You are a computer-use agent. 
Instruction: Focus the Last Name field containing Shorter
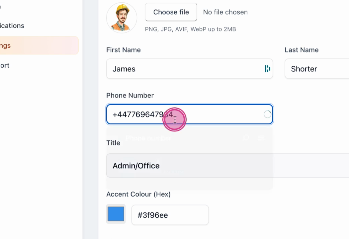click(317, 69)
